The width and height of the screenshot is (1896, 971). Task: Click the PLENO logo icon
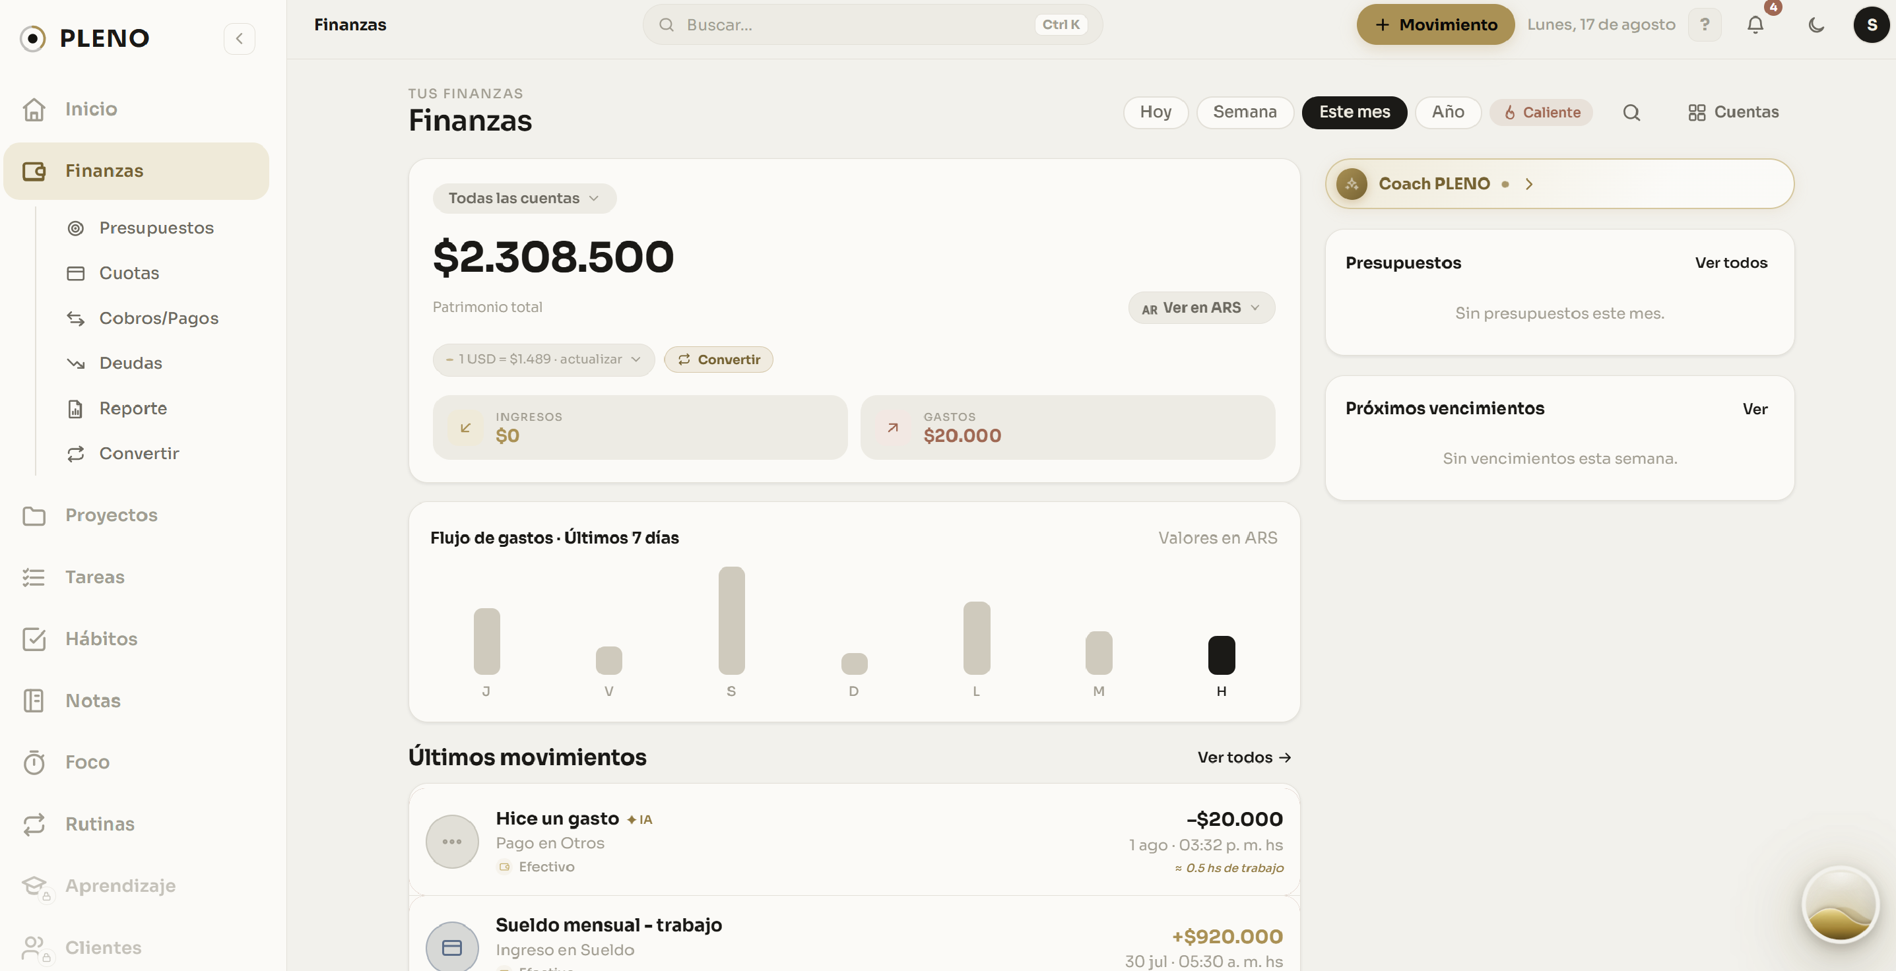[x=32, y=38]
